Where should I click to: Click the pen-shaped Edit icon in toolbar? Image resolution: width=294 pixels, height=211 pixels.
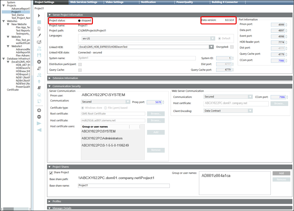click(39, 35)
